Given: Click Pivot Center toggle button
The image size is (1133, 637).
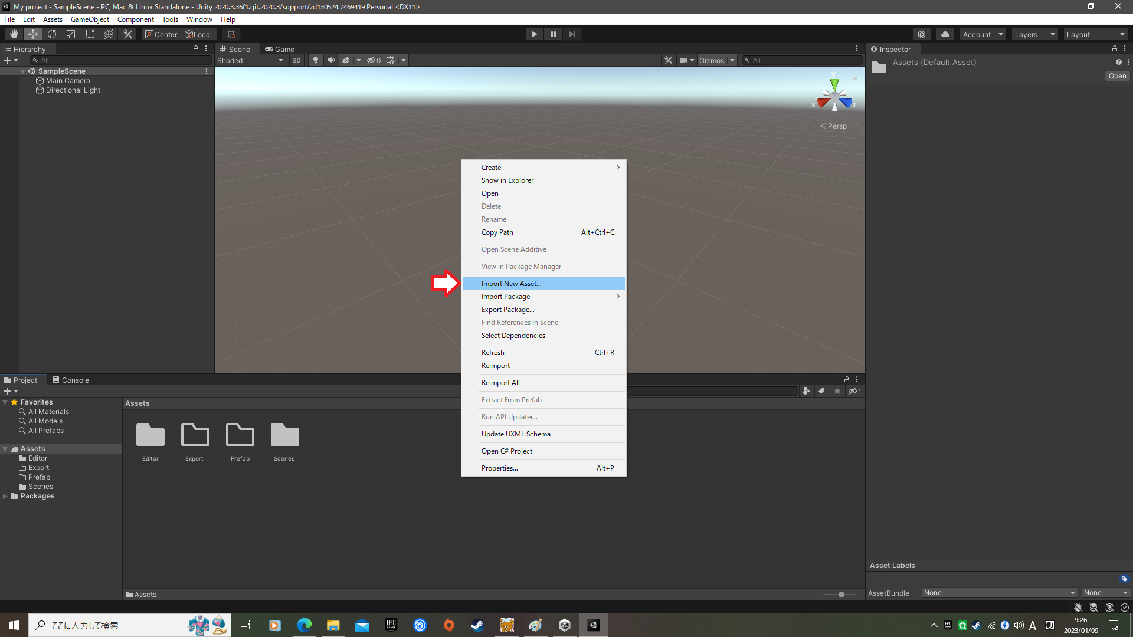Looking at the screenshot, I should pyautogui.click(x=161, y=34).
